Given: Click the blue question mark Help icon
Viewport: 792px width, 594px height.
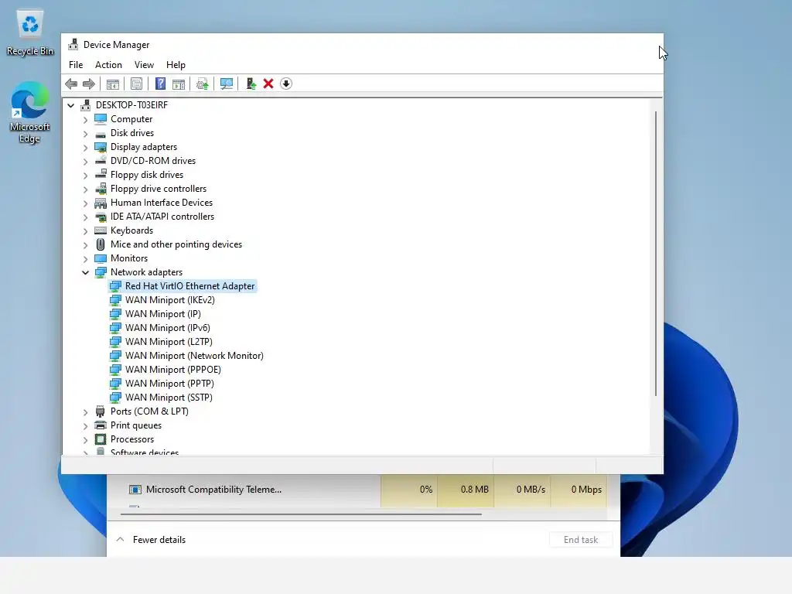Looking at the screenshot, I should [x=160, y=84].
